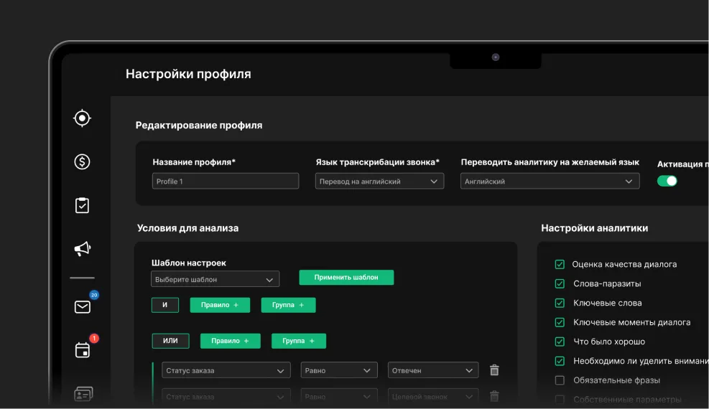709x409 pixels.
Task: Open the Равно condition dropdown
Action: pyautogui.click(x=338, y=370)
